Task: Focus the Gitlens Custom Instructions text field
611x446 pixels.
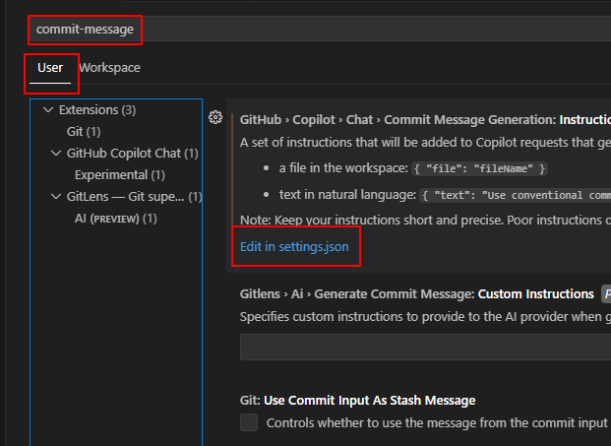Action: pos(425,347)
